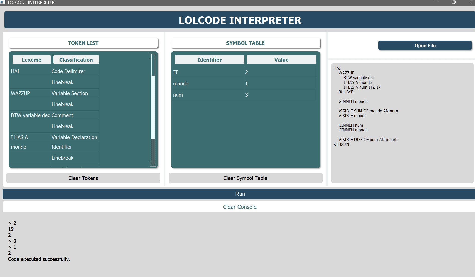
Task: Click the VISIBLE DIFF OF num AN monde line
Action: tap(368, 140)
